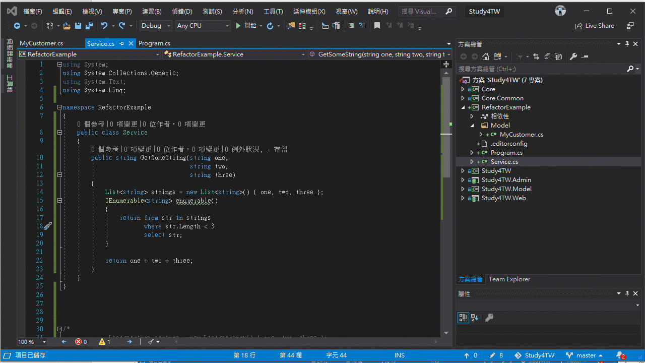Click the Comment Out Lines toolbar icon
Screen dimensions: 645x363
point(351,25)
